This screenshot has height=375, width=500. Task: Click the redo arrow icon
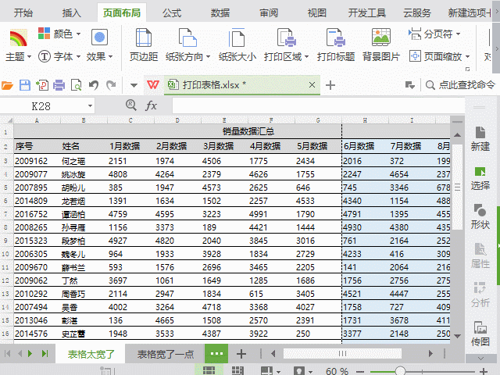point(111,85)
